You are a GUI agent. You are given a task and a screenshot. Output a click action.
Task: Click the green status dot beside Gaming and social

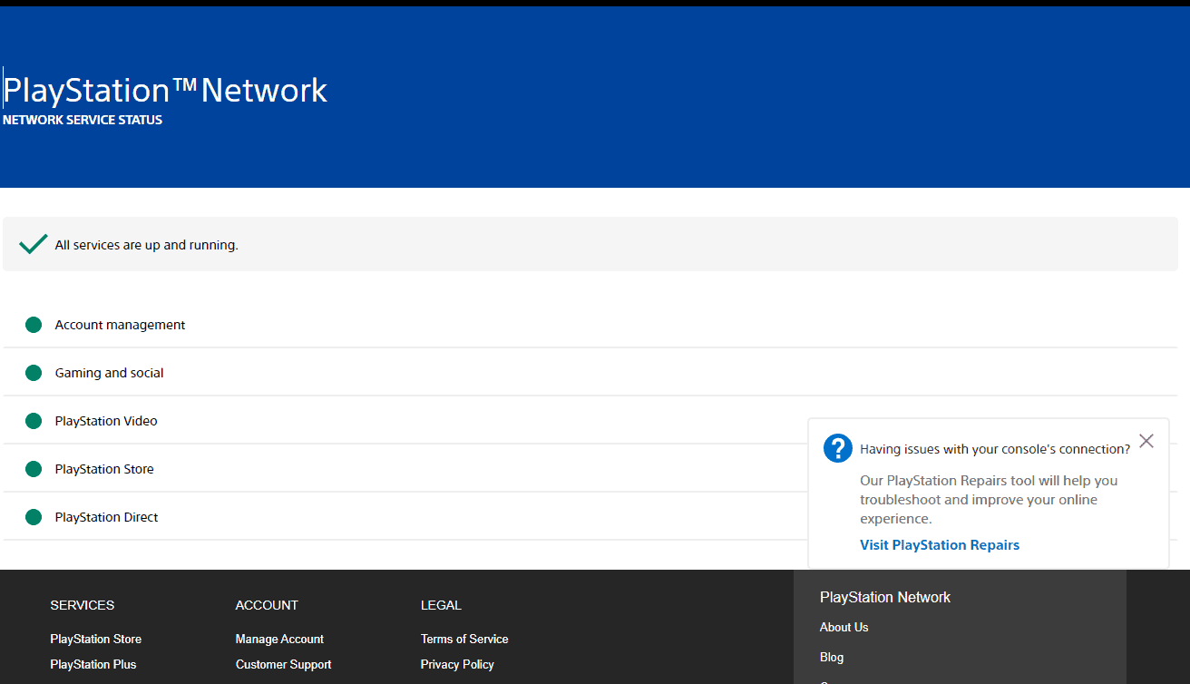34,373
